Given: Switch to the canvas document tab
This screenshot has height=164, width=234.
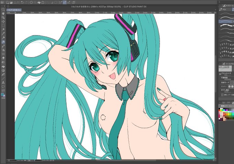Looking at the screenshot, I should point(14,10).
